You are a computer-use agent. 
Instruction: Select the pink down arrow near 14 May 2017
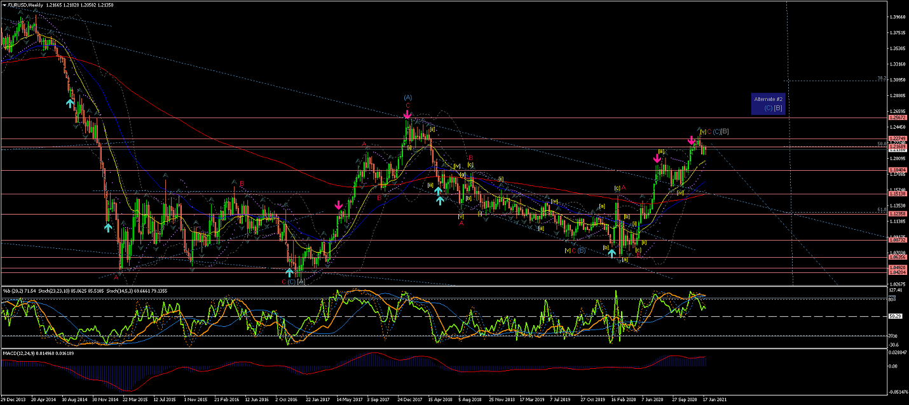(339, 205)
